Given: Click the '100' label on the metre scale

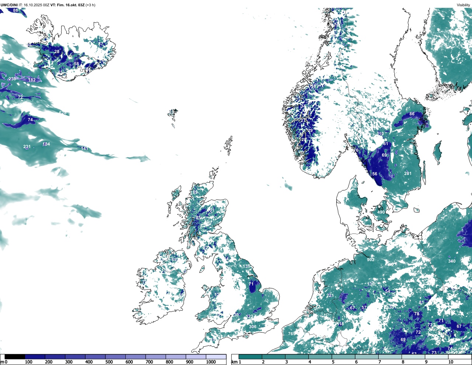Looking at the screenshot, I should click(28, 362).
